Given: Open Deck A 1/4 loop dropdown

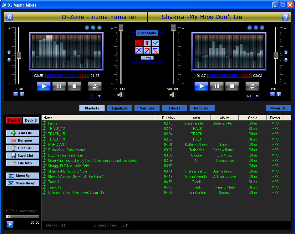Looking at the screenshot, I should click(x=95, y=96).
